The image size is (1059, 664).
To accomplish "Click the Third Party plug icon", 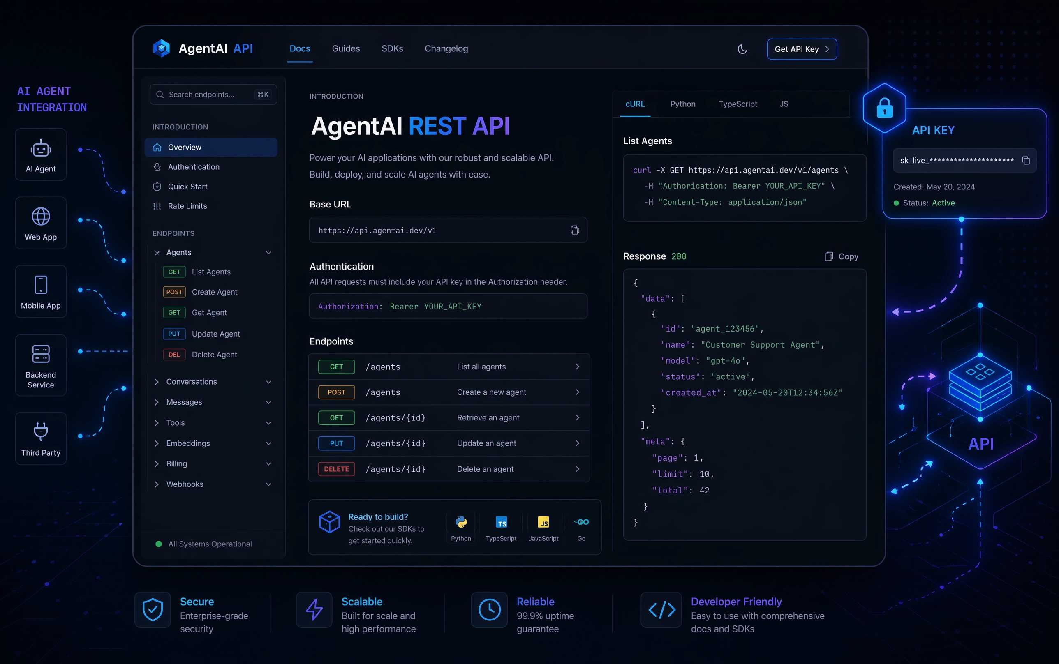I will click(x=41, y=431).
